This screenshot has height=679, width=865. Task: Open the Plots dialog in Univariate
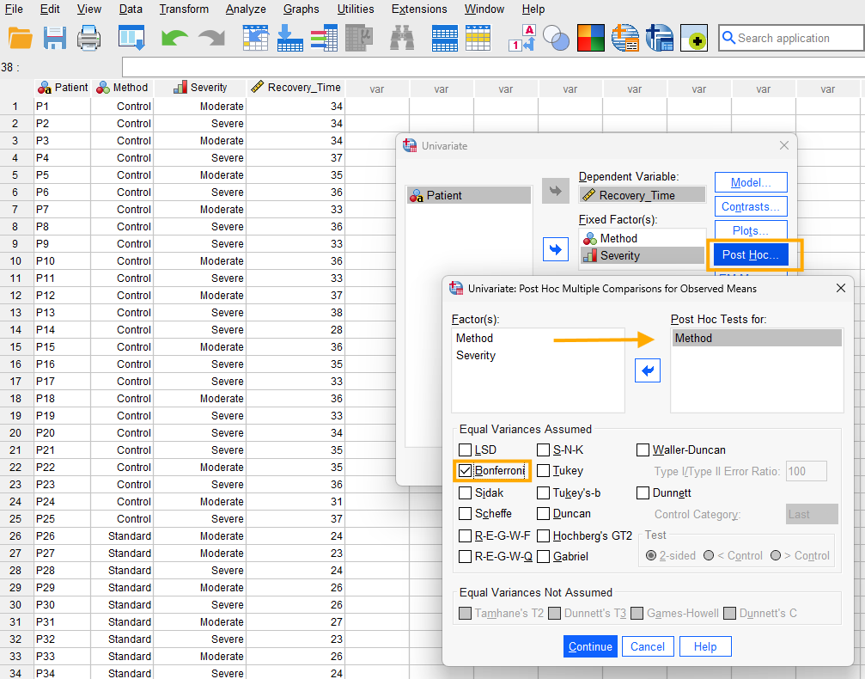click(750, 230)
